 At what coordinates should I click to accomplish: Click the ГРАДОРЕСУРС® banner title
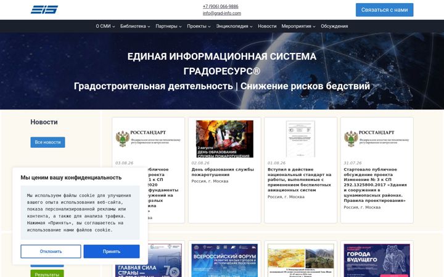[x=222, y=71]
